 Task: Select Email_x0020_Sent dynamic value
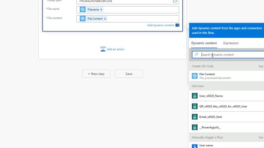[226, 117]
